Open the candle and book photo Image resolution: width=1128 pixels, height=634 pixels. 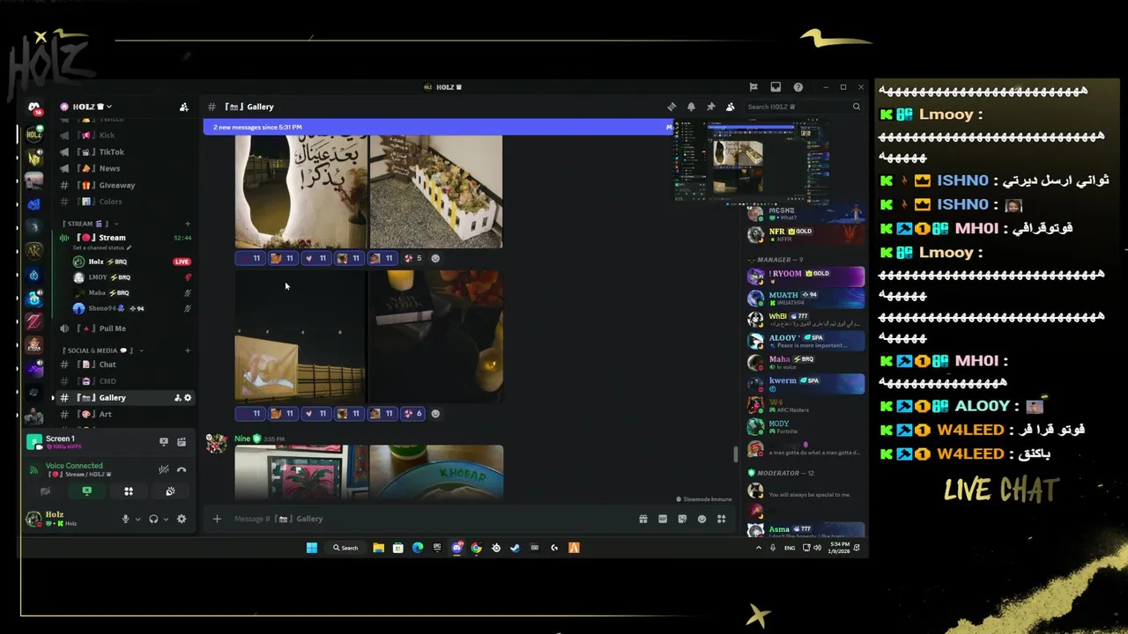click(x=436, y=335)
